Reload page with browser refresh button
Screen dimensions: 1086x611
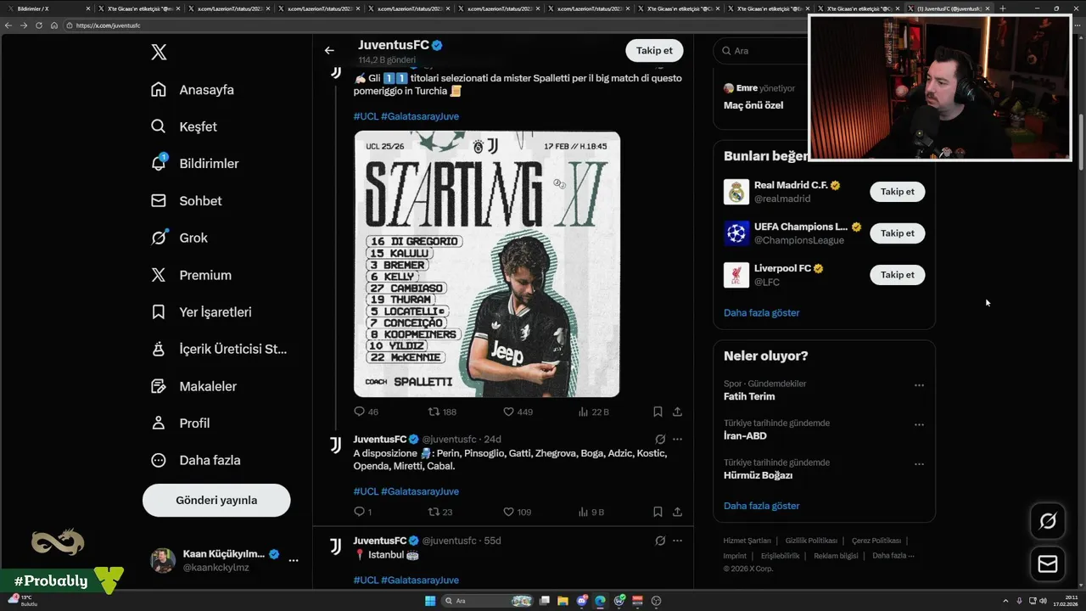coord(38,25)
